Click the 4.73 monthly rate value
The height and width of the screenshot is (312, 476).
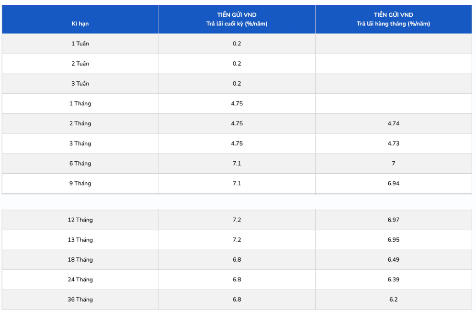(393, 144)
